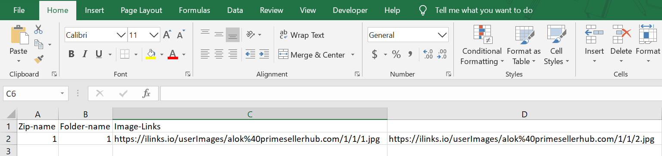
Task: Cut selection with the scissors icon
Action: [x=38, y=29]
